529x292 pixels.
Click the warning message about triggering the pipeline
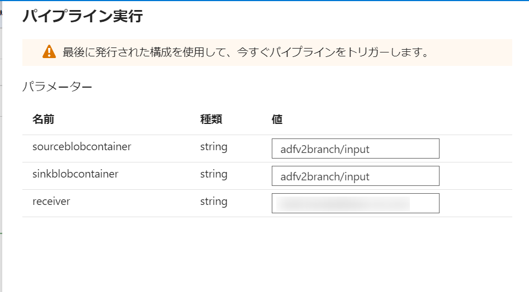245,52
